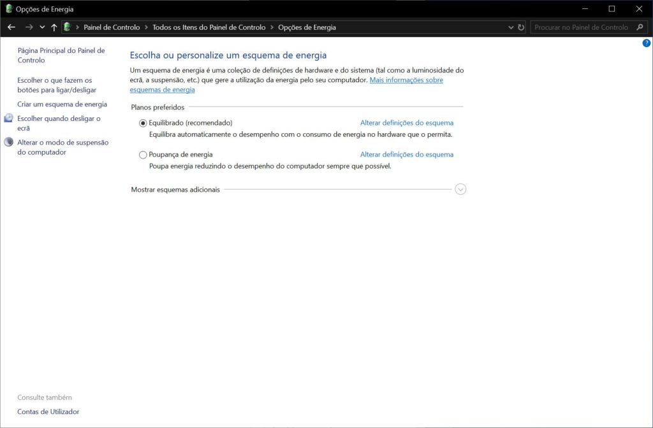Screen dimensions: 653x428
Task: Open the recent locations dropdown arrow
Action: [42, 27]
